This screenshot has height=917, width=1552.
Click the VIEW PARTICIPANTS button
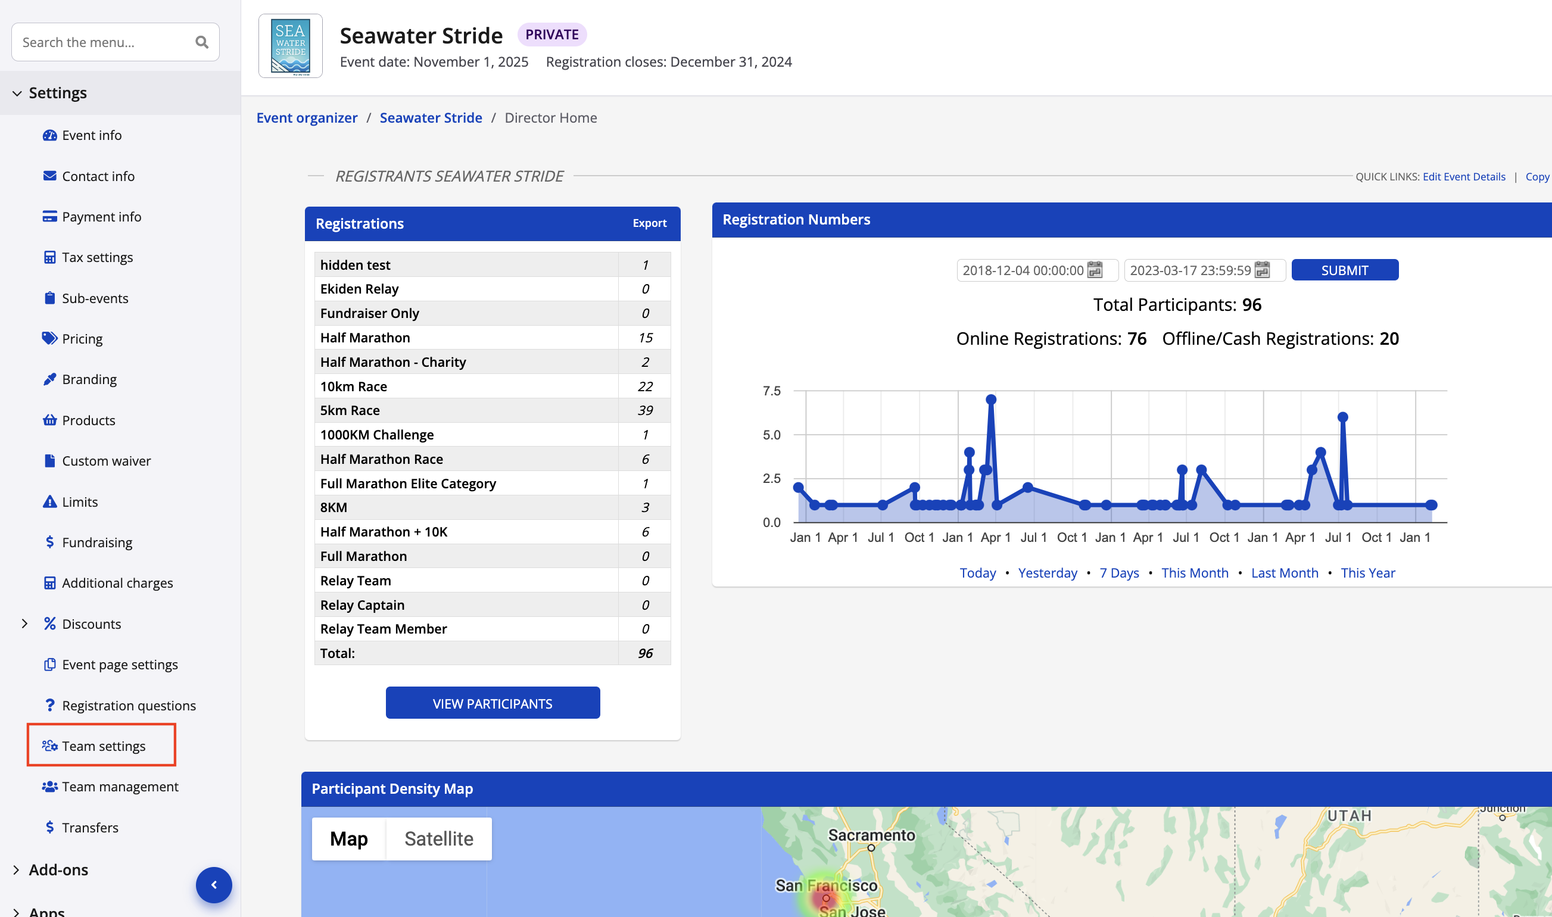click(x=493, y=703)
